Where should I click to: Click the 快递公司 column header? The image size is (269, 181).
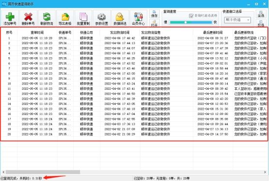[86, 32]
